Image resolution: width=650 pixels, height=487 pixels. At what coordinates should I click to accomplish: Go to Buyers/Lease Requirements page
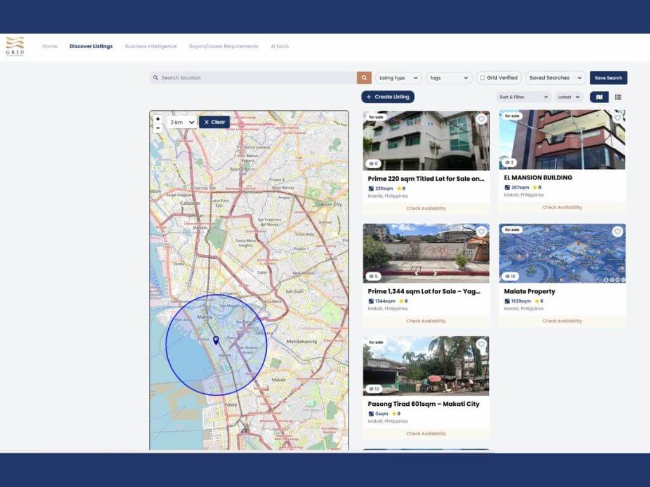(223, 46)
